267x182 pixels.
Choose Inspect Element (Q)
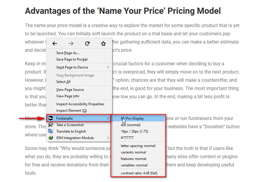tap(79, 111)
